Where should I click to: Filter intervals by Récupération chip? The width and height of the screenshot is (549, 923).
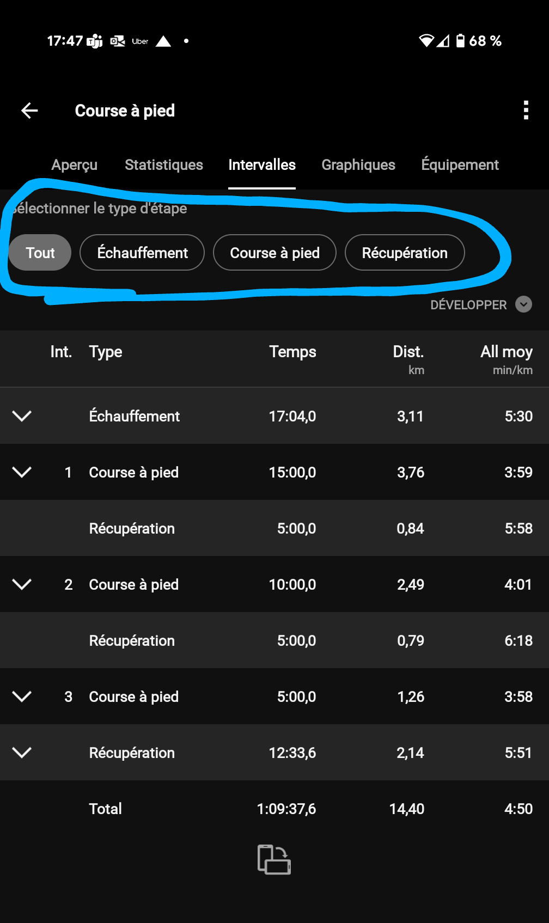tap(405, 253)
